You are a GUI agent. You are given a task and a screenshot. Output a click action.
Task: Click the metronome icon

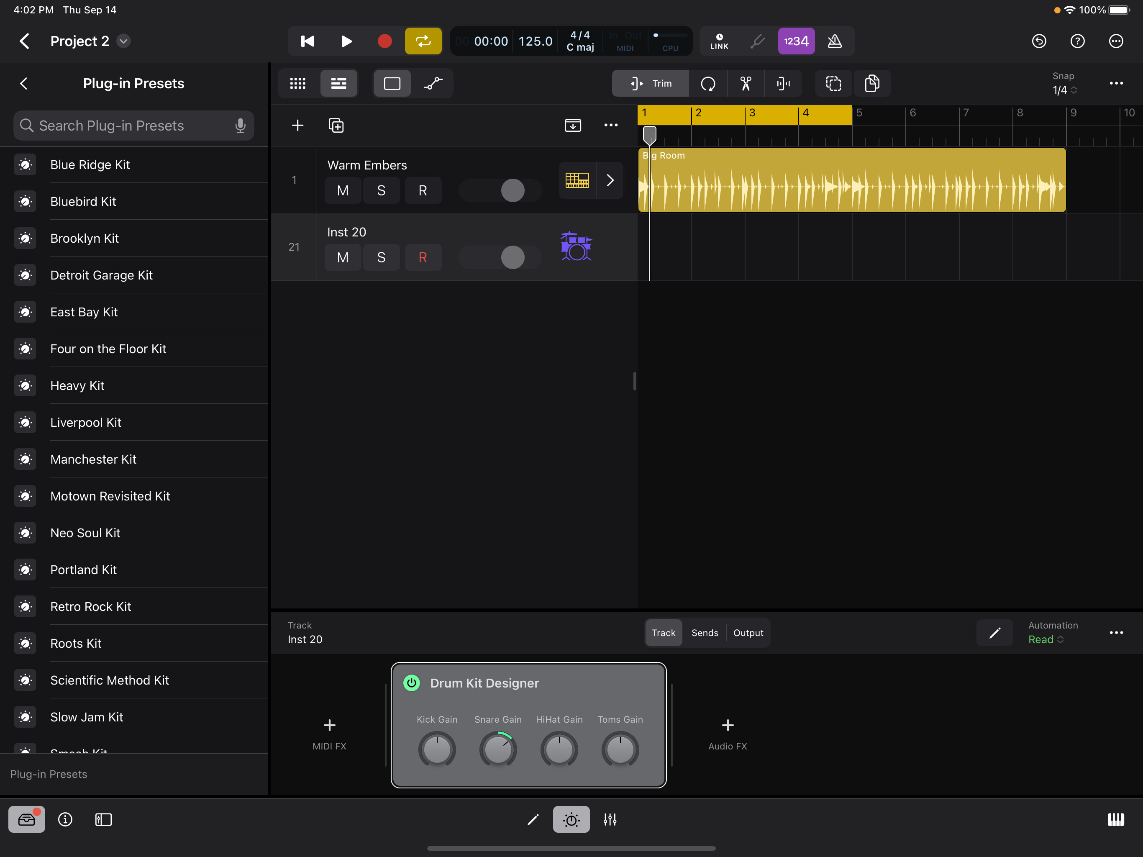point(835,41)
